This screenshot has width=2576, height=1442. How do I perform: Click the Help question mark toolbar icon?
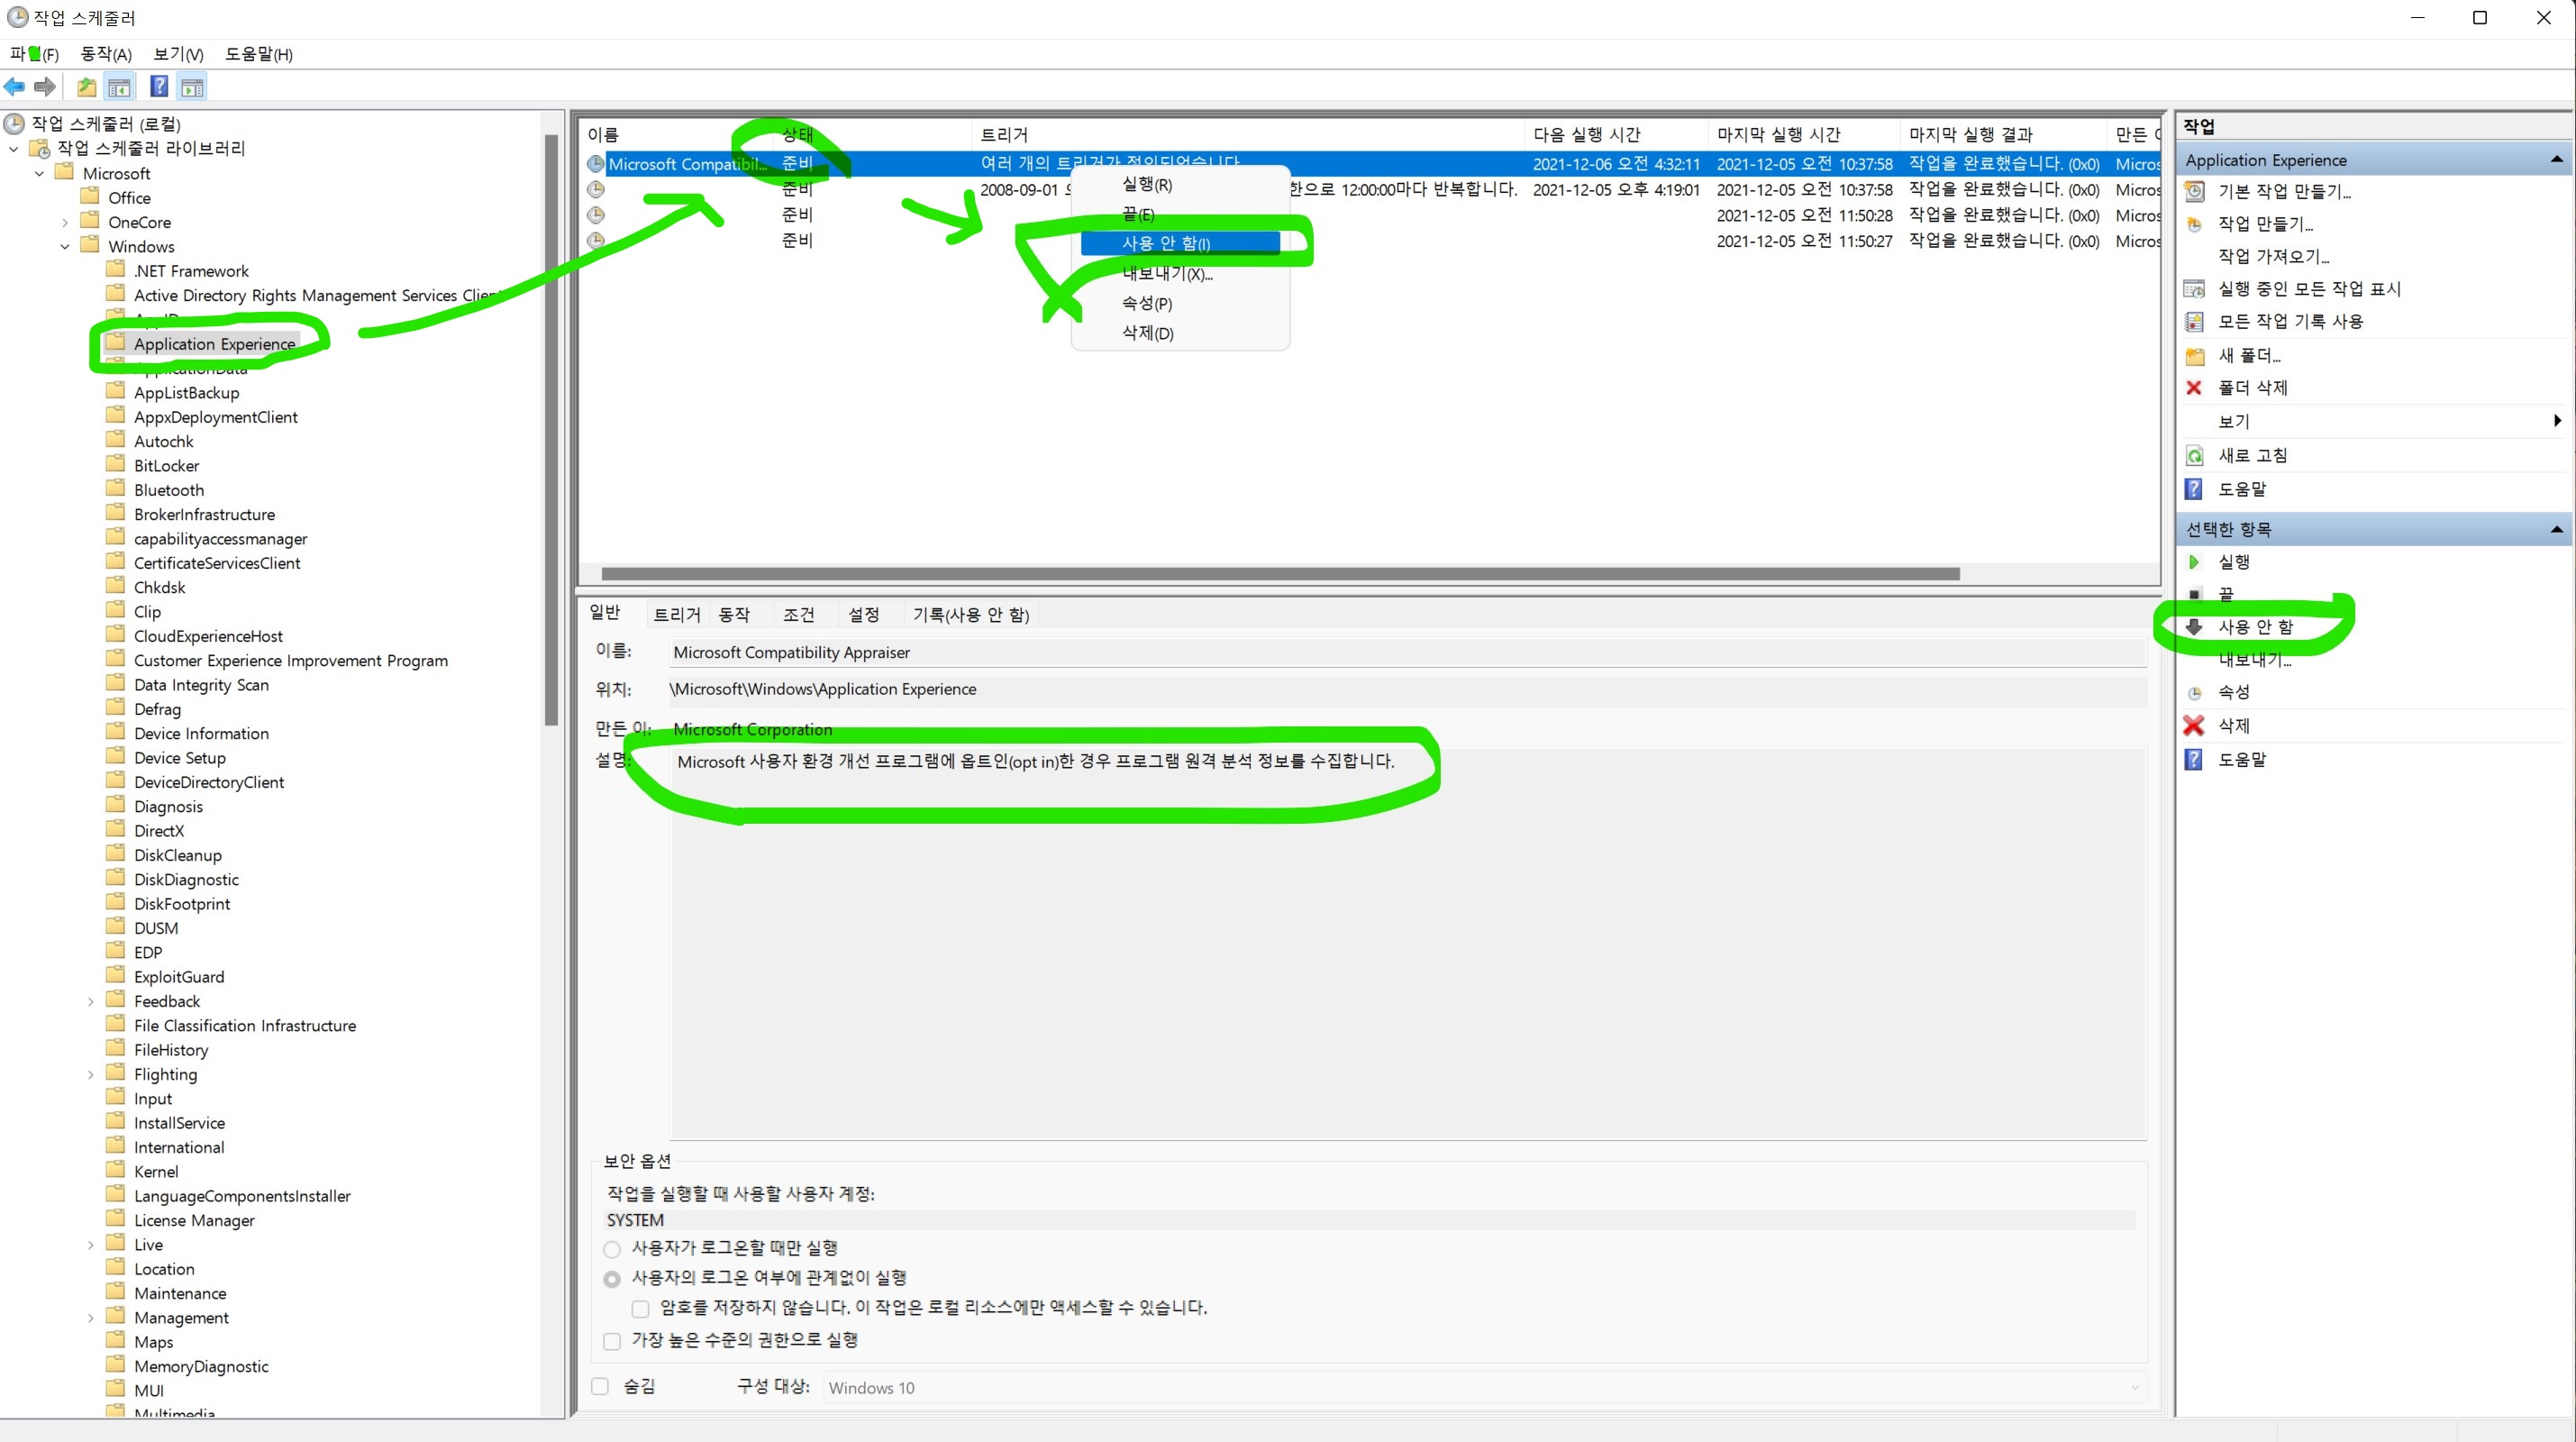tap(159, 87)
